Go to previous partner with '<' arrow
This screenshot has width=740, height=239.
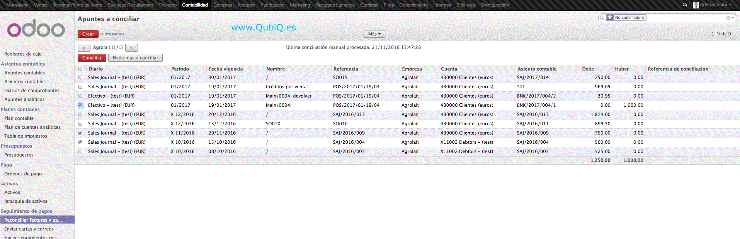84,48
